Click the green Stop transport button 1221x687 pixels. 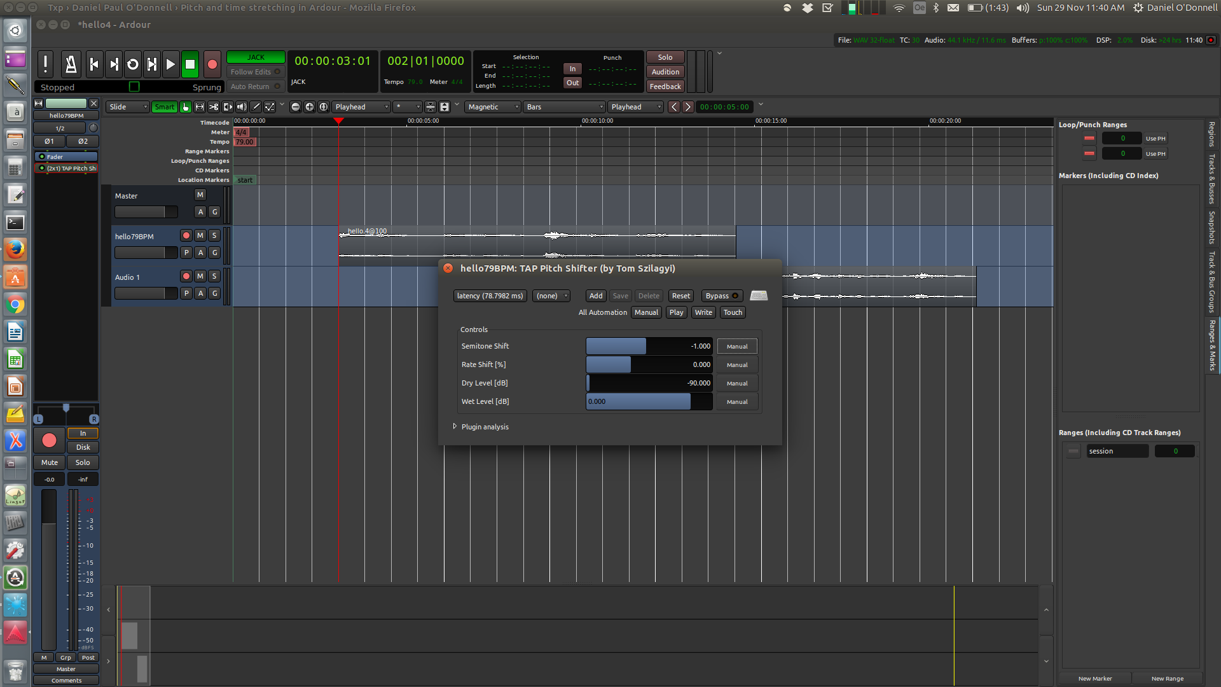point(190,64)
